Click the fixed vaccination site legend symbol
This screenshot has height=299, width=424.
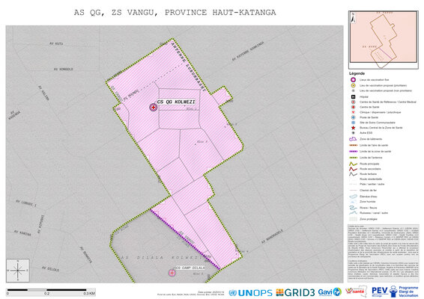[x=353, y=80]
